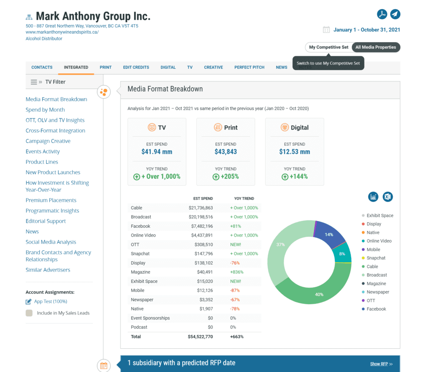Viewport: 427px width, 372px height.
Task: Click the orange calendar RFP timeline icon
Action: click(x=104, y=366)
